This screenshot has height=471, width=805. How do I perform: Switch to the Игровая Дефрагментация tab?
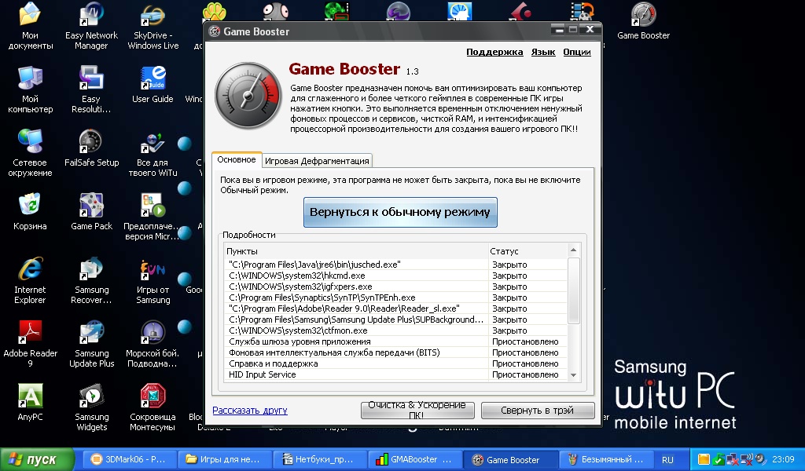(x=317, y=161)
